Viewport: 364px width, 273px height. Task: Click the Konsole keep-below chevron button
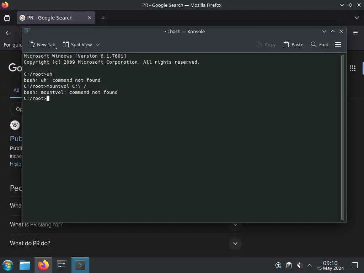coord(324,31)
